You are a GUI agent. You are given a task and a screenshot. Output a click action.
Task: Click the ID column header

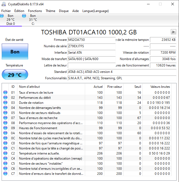tap(13, 86)
